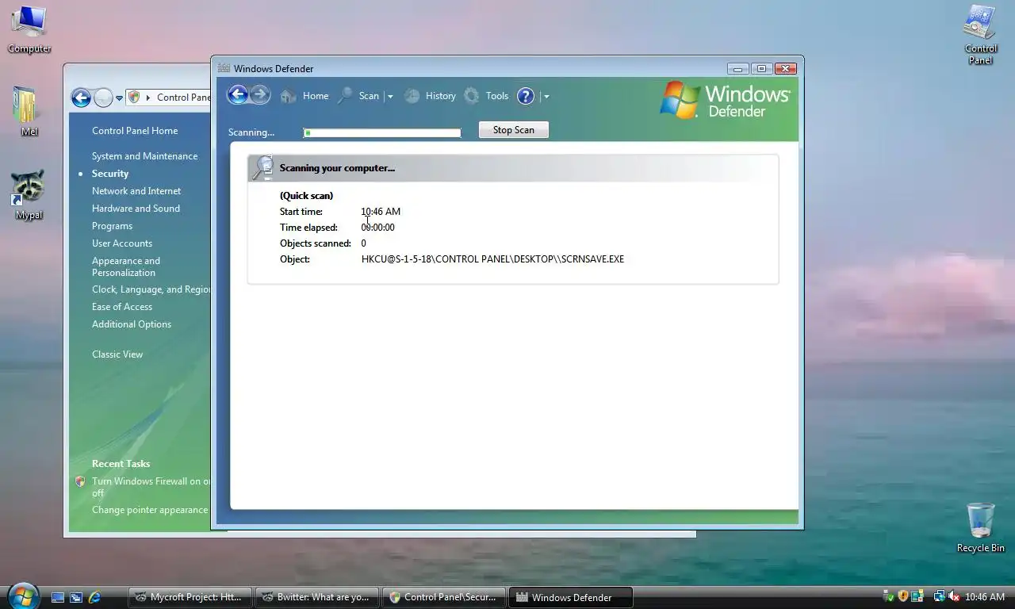Image resolution: width=1015 pixels, height=609 pixels.
Task: Click the Mypal raccoon desktop shortcut
Action: (29, 195)
